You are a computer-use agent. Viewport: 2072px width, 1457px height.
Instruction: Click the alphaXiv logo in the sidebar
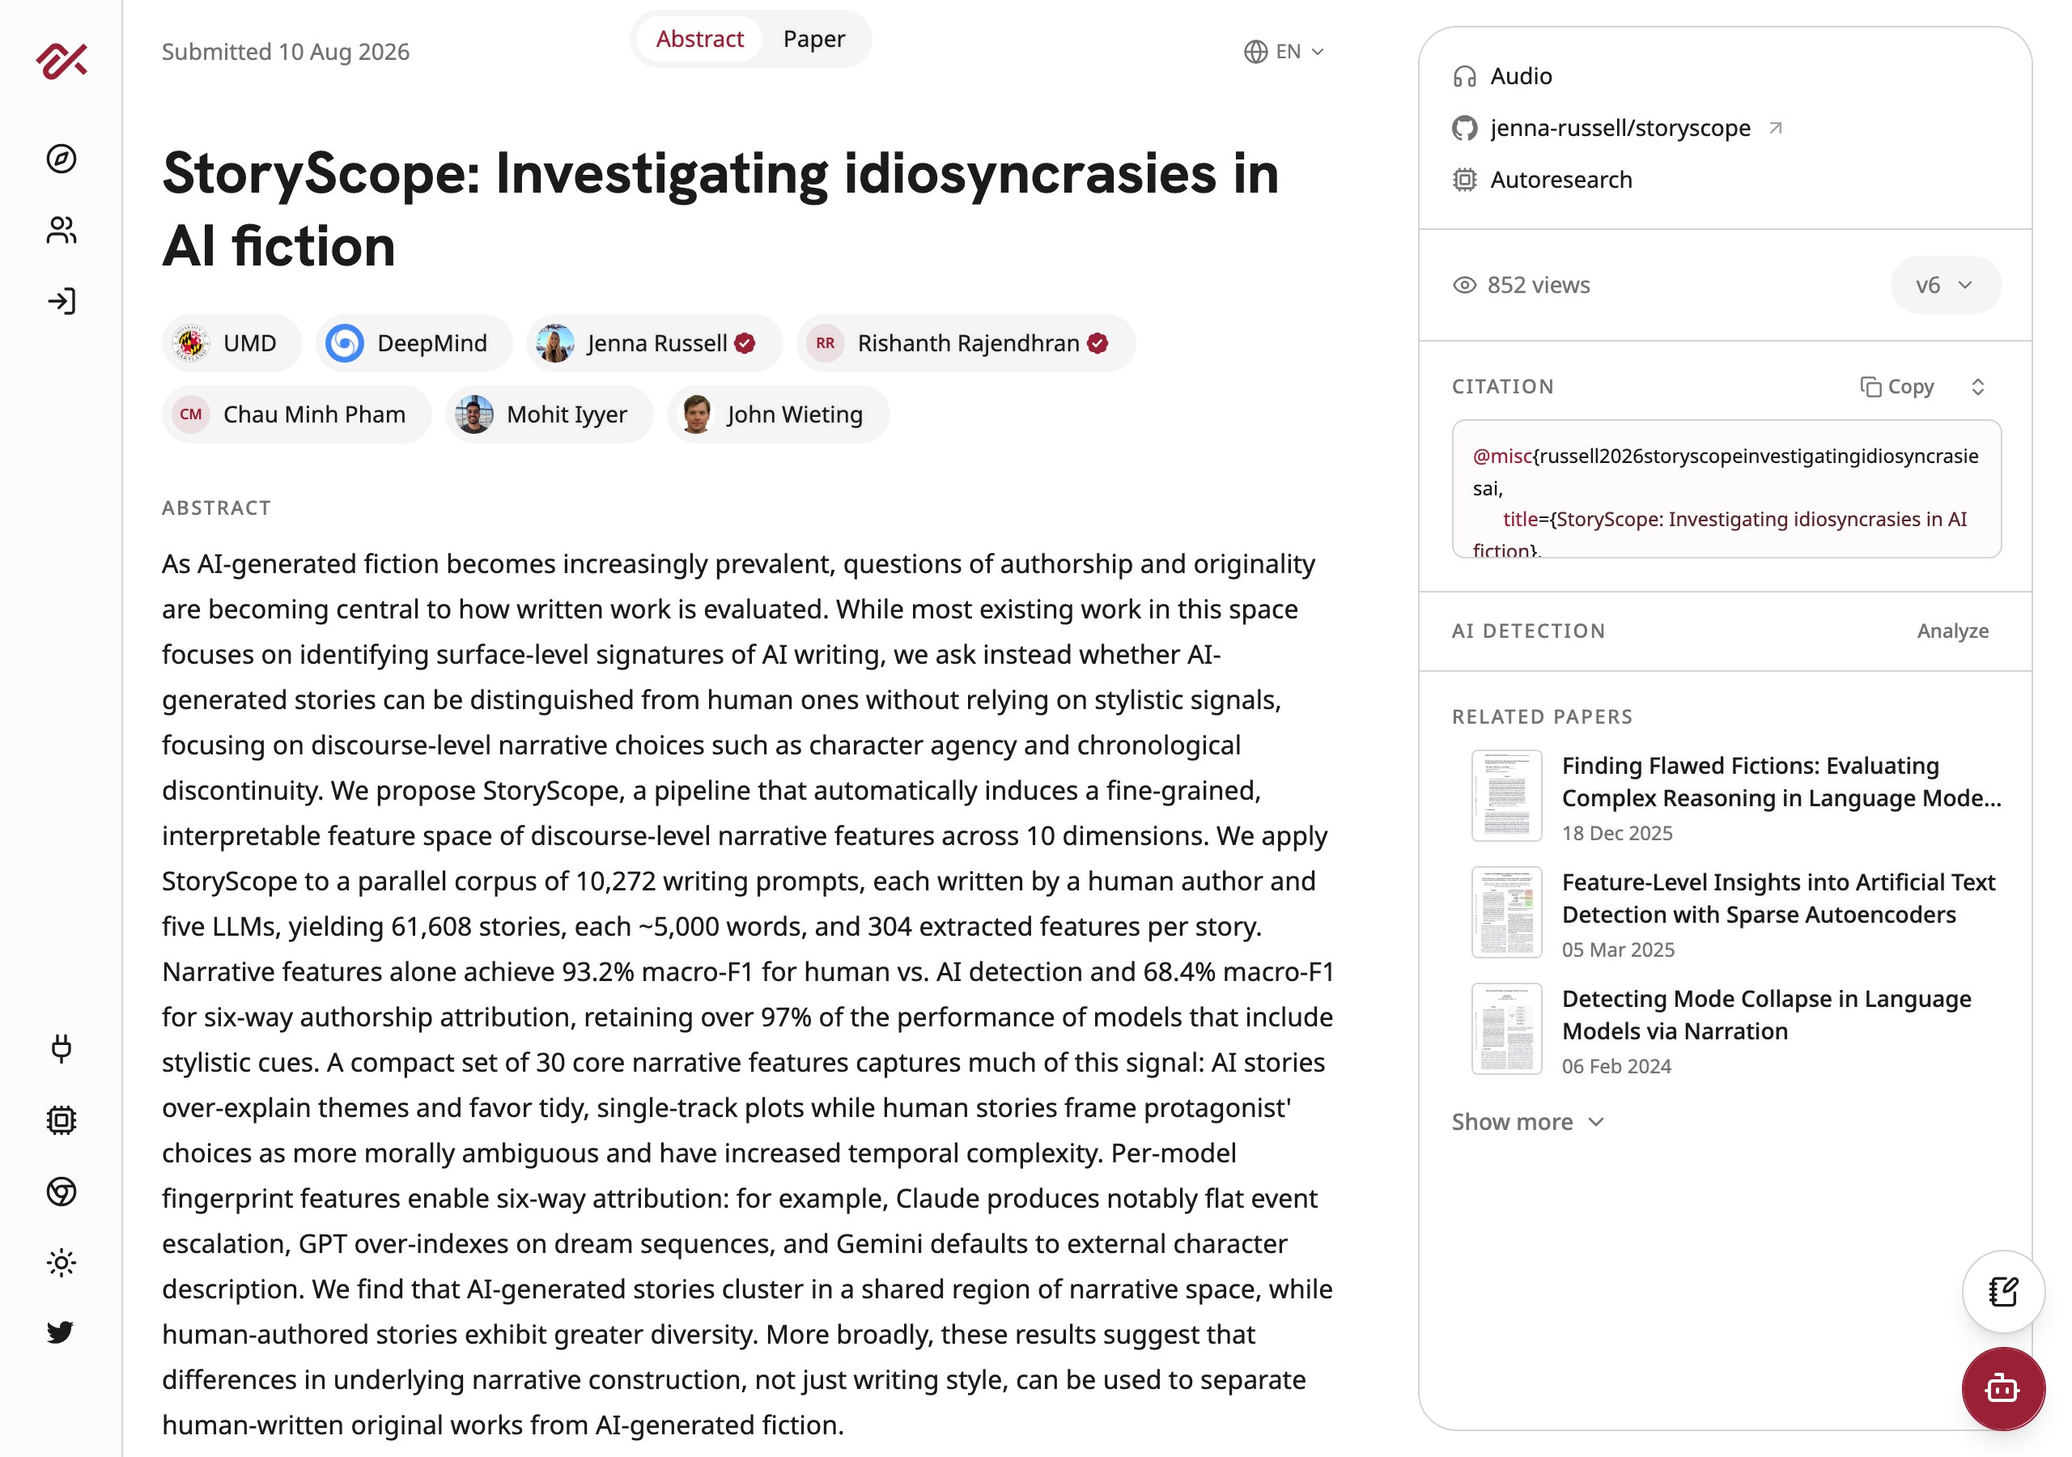pyautogui.click(x=62, y=61)
